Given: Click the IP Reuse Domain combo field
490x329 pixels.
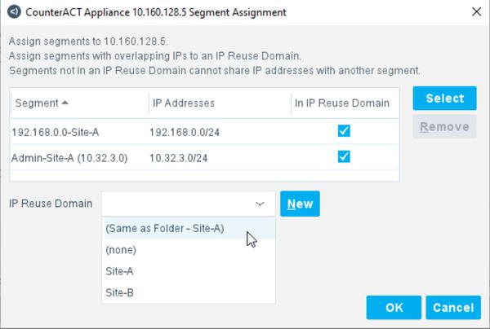Looking at the screenshot, I should (x=176, y=204).
